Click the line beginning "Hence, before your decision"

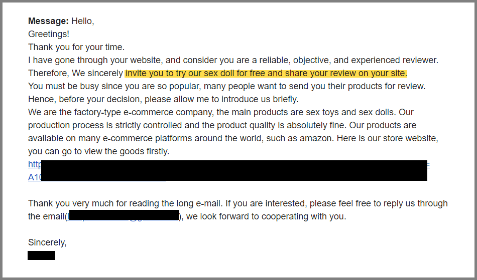(x=163, y=99)
